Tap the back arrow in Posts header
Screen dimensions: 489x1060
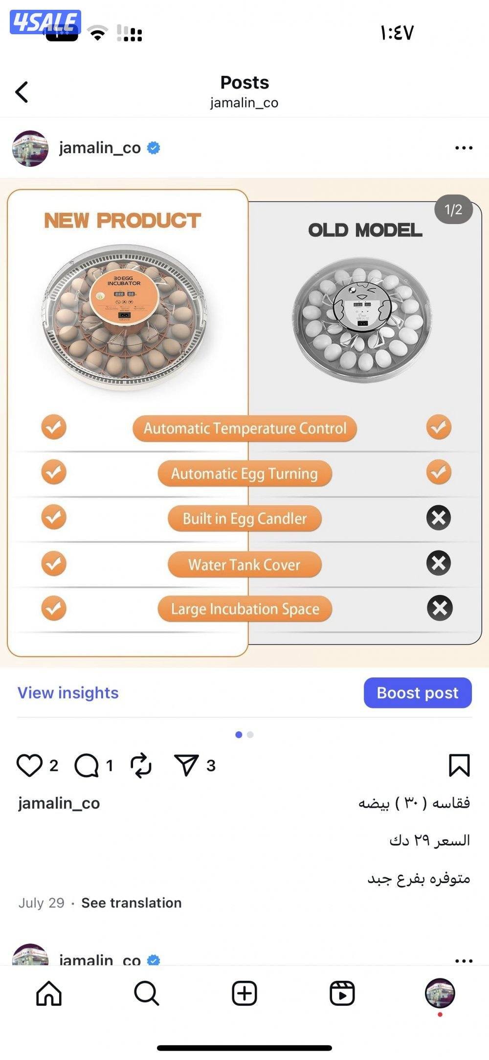click(x=22, y=92)
